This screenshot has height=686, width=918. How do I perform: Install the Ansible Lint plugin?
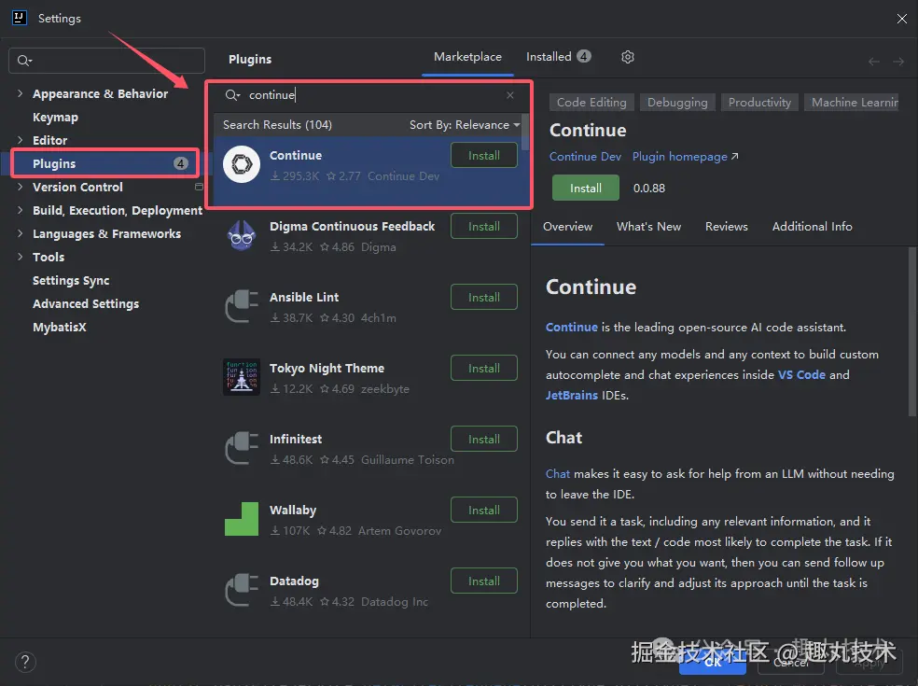484,297
